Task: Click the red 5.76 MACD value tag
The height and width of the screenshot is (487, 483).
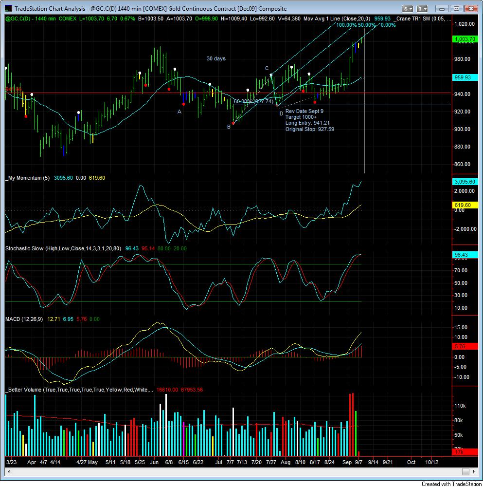Action: click(x=465, y=346)
